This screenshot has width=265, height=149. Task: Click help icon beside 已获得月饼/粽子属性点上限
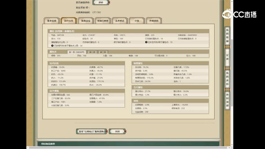(52, 46)
